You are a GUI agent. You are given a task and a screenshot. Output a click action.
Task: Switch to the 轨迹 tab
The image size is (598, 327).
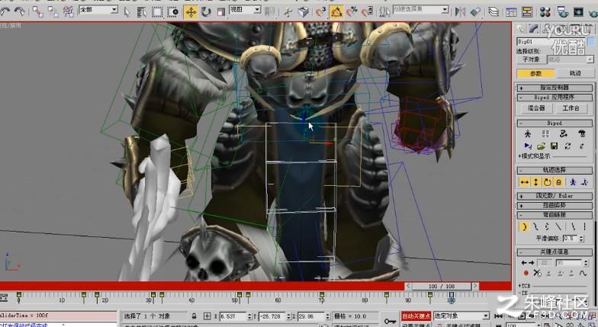(x=575, y=73)
